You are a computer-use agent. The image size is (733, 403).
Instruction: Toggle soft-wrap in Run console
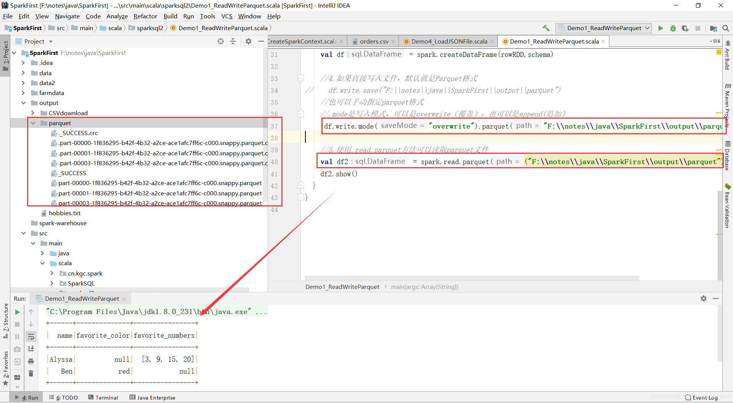31,337
